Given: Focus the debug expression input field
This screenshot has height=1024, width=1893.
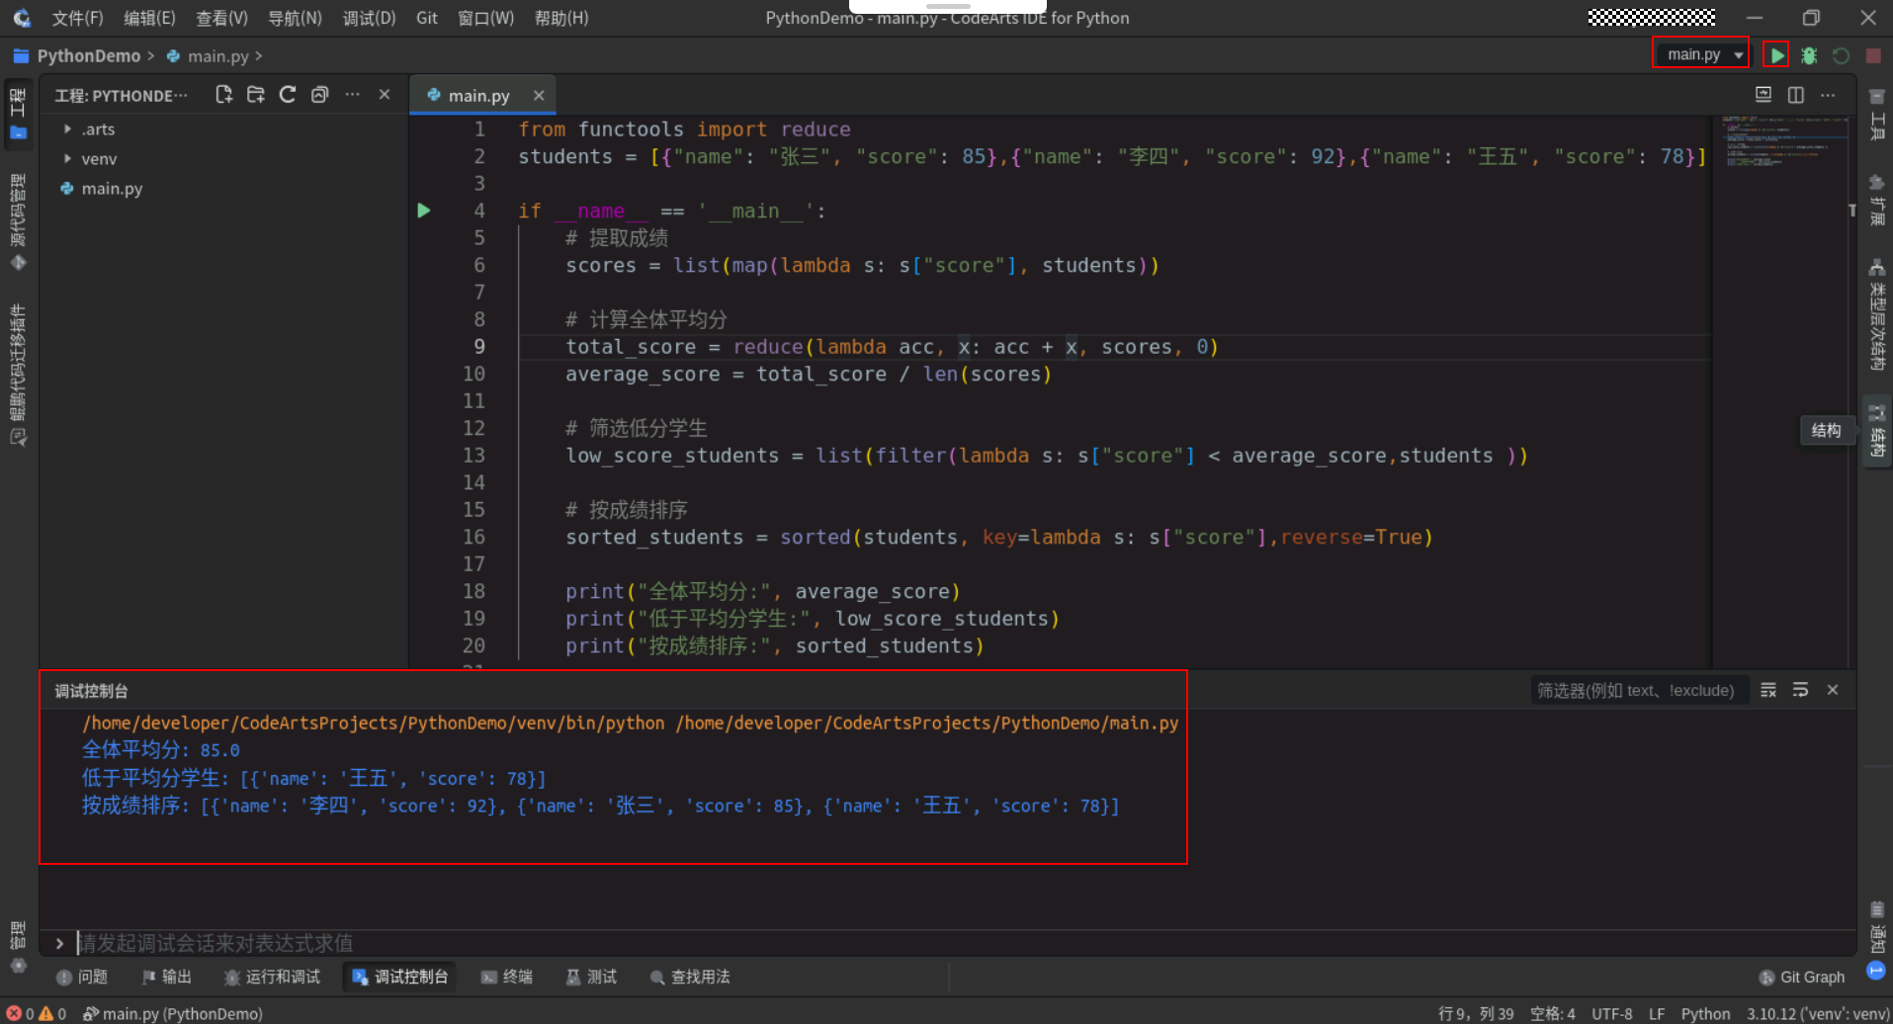Looking at the screenshot, I should 964,943.
